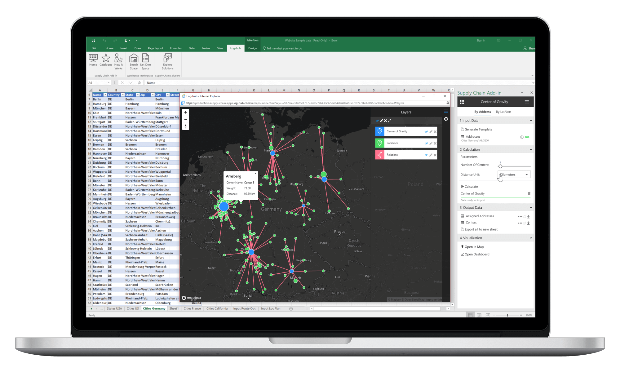Click the List Own Space icon
The width and height of the screenshot is (620, 372).
tap(145, 58)
